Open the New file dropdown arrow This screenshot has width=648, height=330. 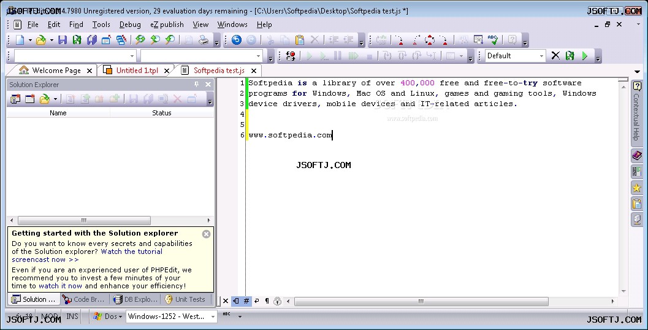pos(30,40)
